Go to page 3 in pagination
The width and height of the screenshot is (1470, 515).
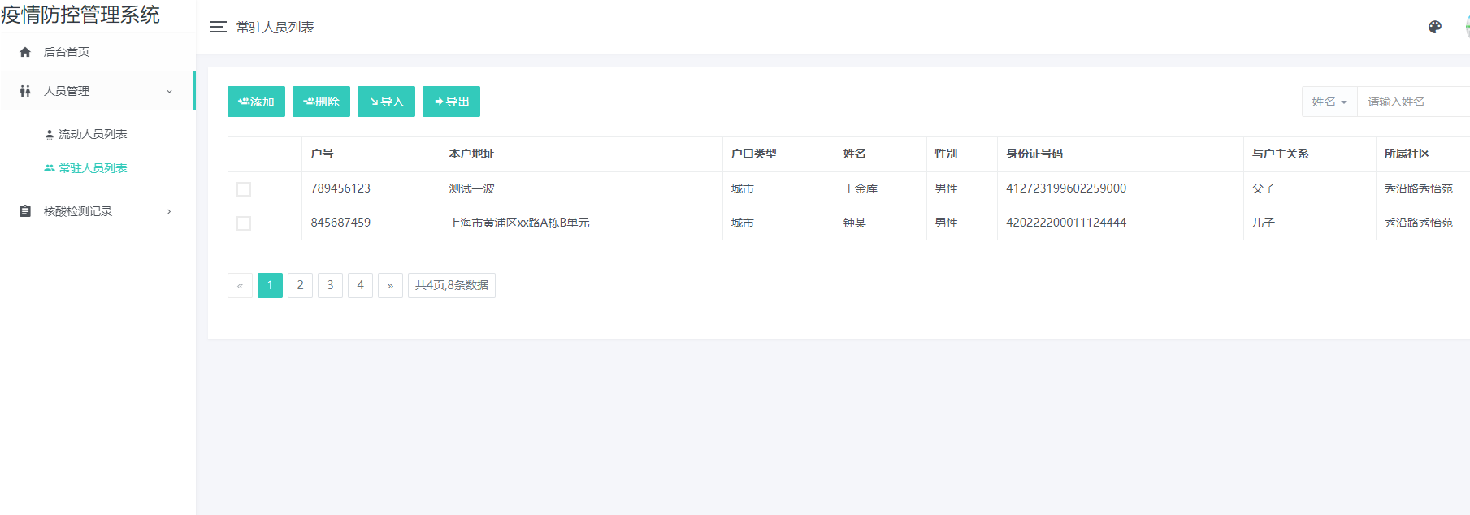[330, 285]
